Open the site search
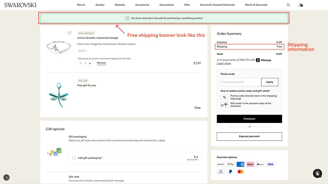Image resolution: width=328 pixels, height=184 pixels. [x=288, y=5]
